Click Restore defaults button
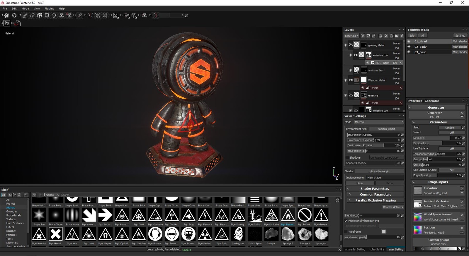Viewport: 469px width, 256px height. (393, 207)
